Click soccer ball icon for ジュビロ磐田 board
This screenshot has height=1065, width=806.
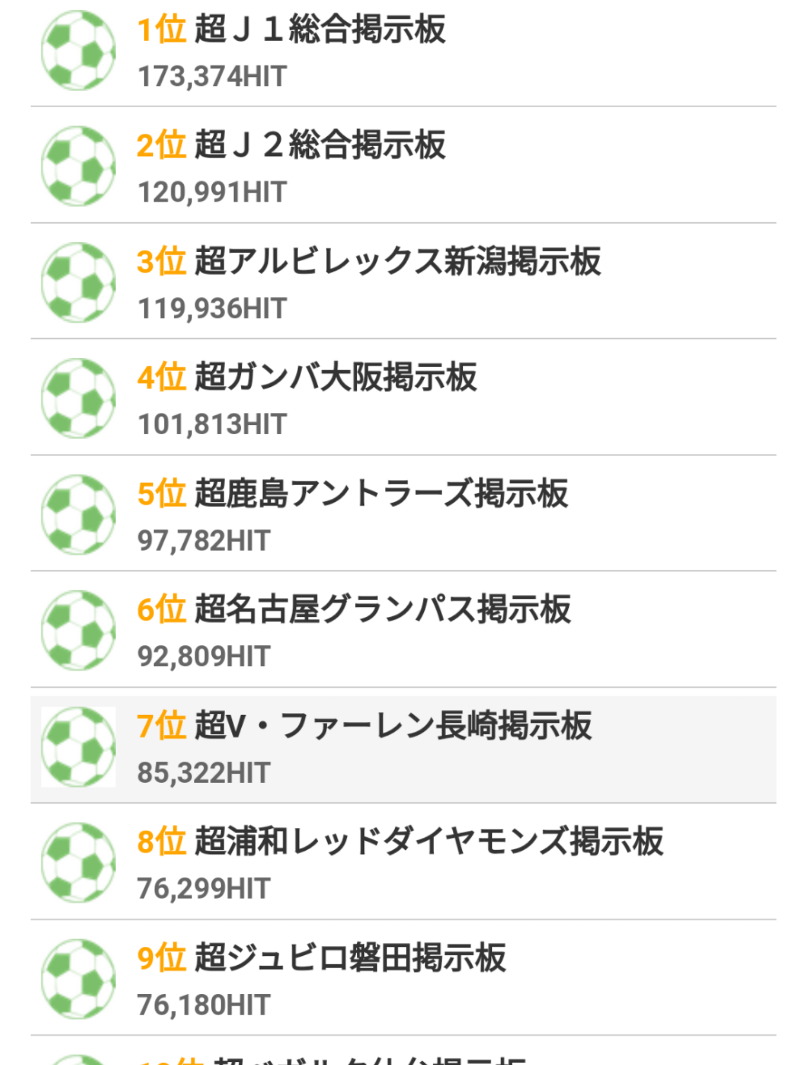click(x=78, y=979)
